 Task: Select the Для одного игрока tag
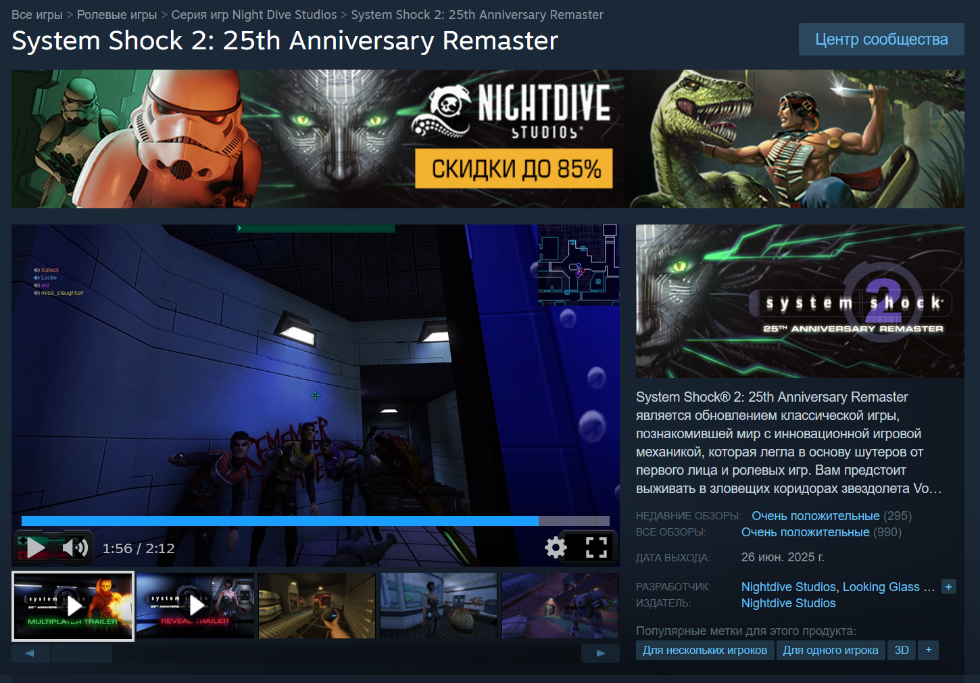point(831,651)
